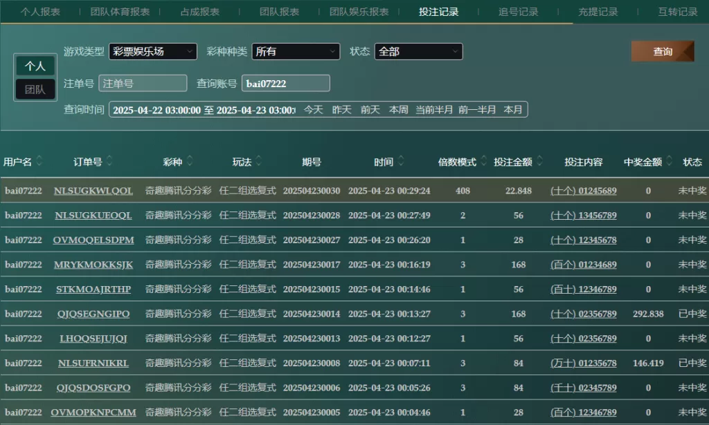Click bet amount 22.848
This screenshot has width=709, height=425.
[x=518, y=191]
